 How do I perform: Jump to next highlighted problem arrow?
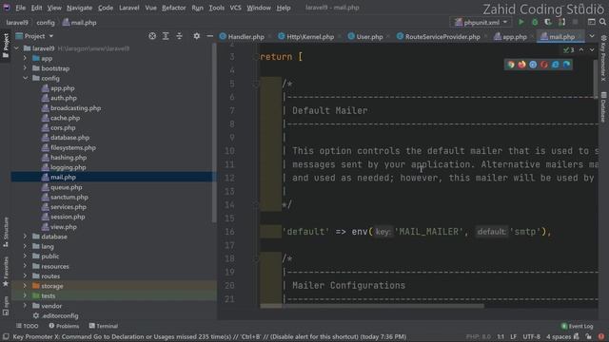point(592,49)
